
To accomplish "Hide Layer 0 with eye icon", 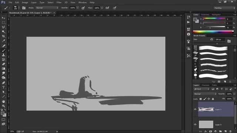I will [x=195, y=125].
